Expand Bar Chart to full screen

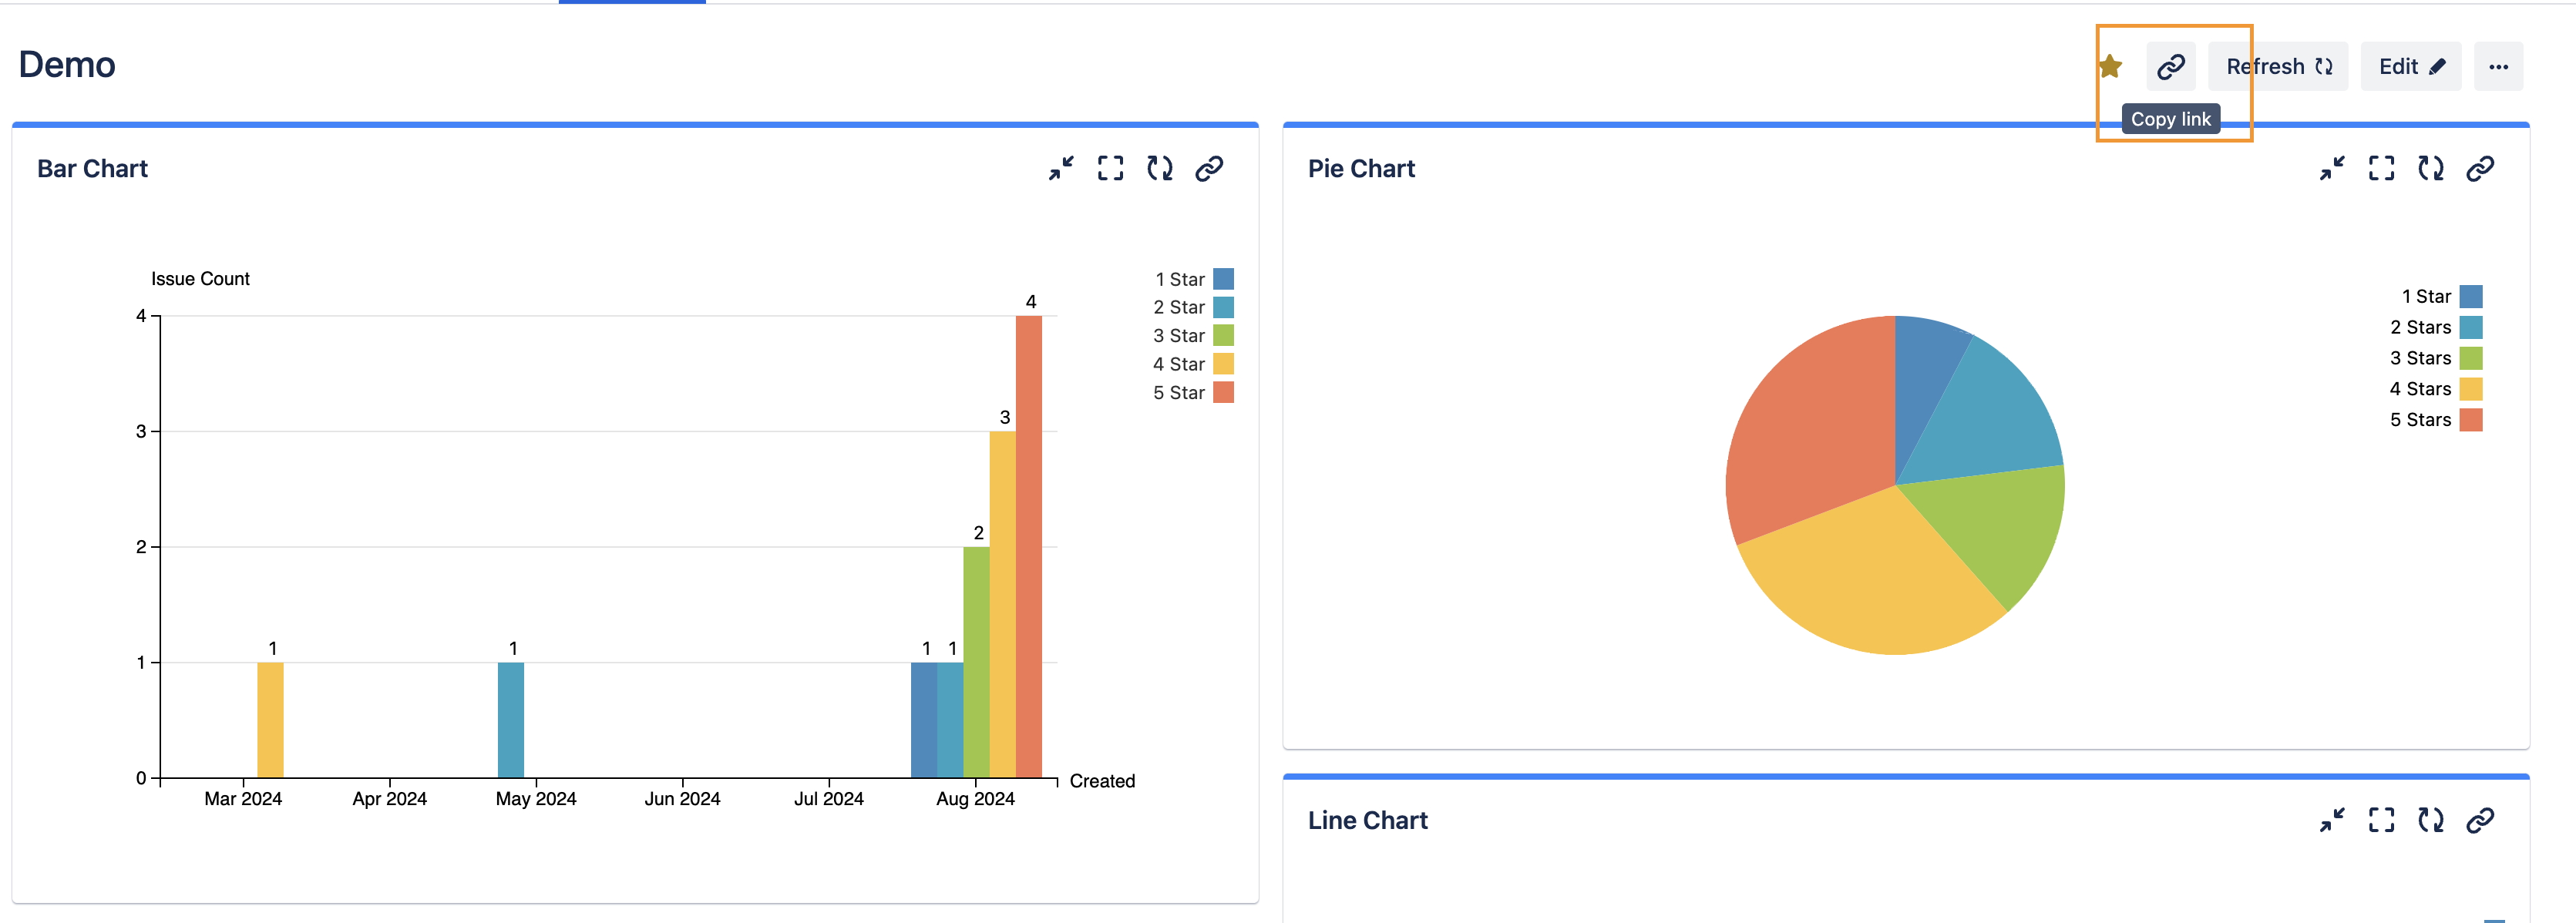click(1109, 168)
